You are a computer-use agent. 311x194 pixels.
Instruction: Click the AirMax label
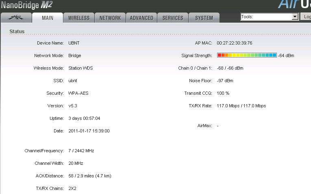204,126
